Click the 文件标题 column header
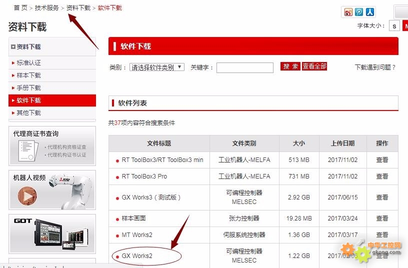This screenshot has width=408, height=268. click(x=159, y=143)
